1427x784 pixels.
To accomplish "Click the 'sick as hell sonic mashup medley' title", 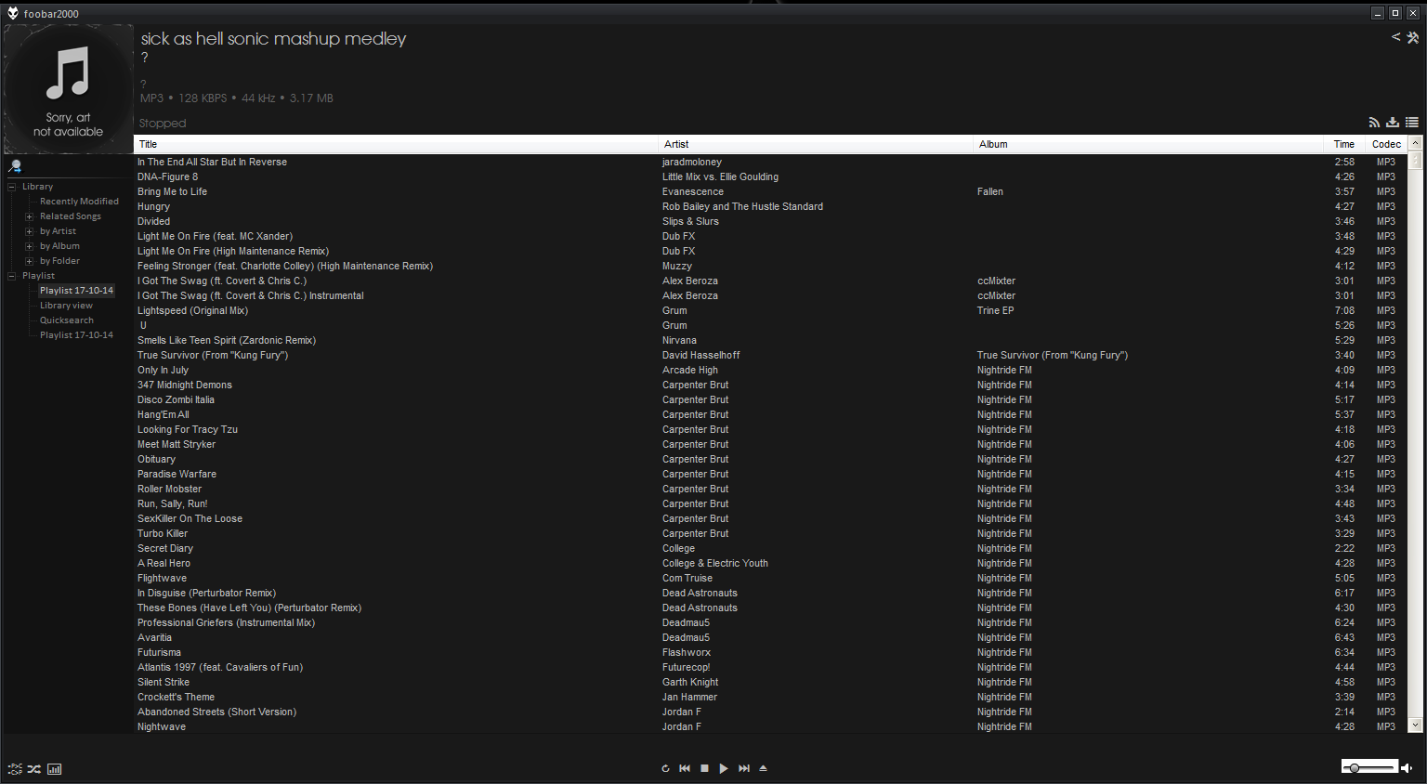I will click(x=273, y=39).
